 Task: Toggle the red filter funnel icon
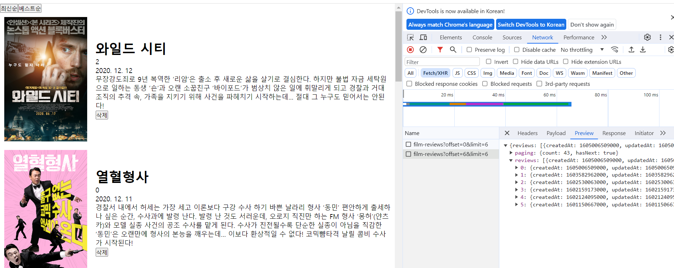click(x=440, y=50)
